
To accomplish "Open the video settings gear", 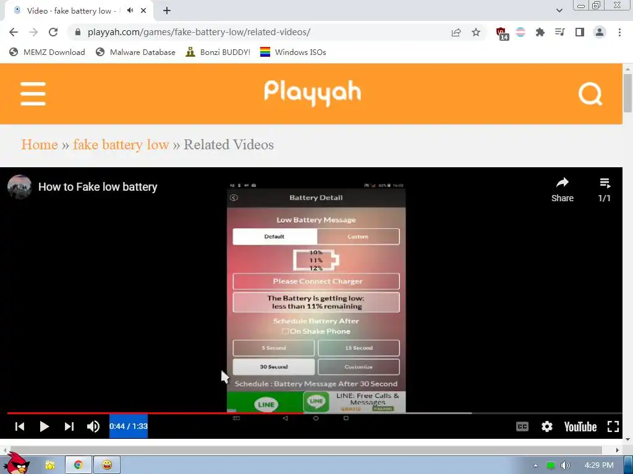I will pyautogui.click(x=547, y=426).
